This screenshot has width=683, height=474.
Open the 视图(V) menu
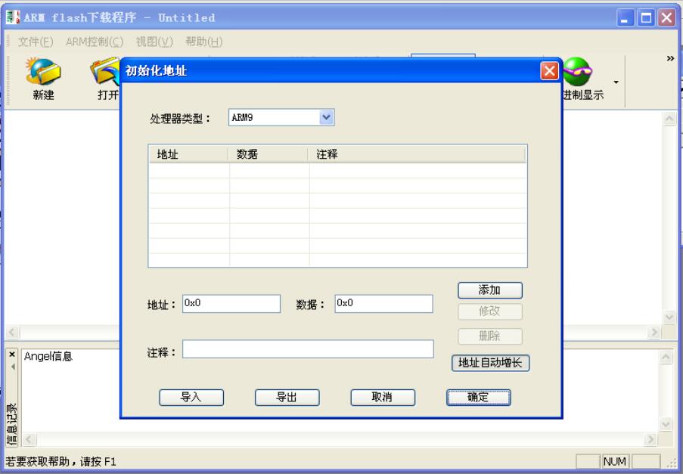(154, 42)
